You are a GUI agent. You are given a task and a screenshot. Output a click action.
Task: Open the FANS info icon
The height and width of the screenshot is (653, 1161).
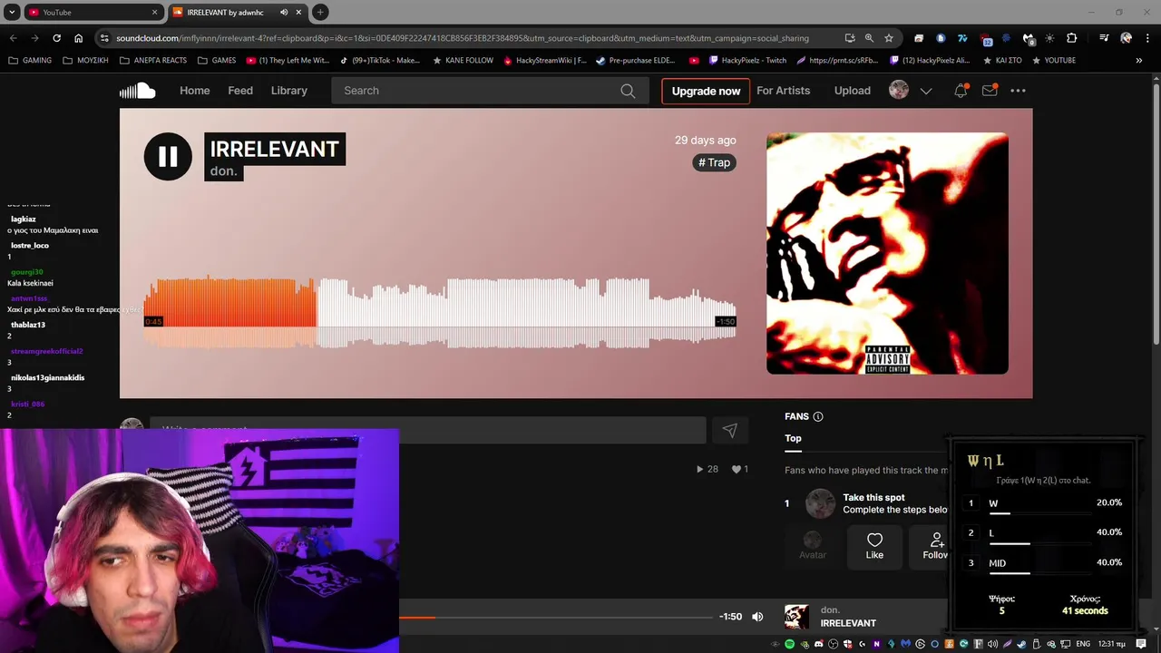[818, 416]
